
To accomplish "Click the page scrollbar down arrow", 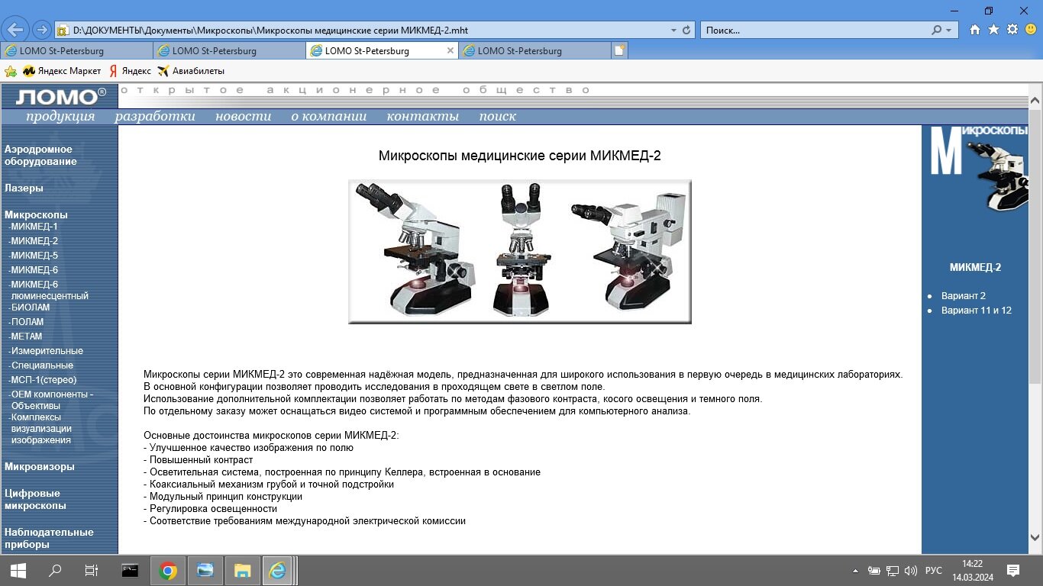I will [1035, 536].
